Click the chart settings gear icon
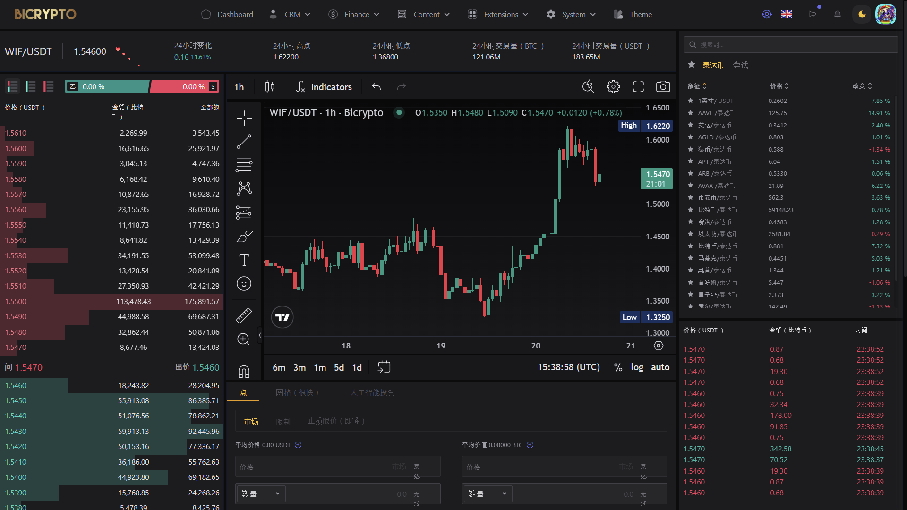907x510 pixels. 613,87
